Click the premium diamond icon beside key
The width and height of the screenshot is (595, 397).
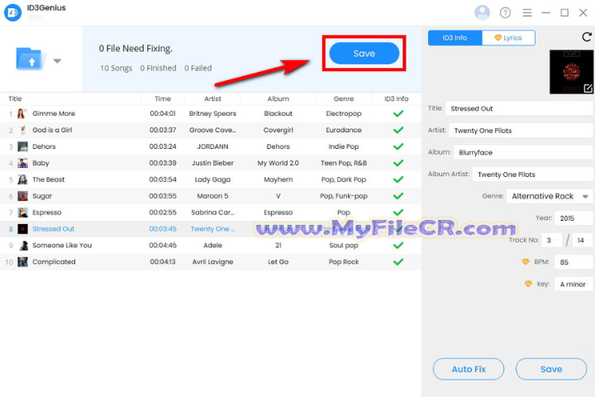pos(528,284)
